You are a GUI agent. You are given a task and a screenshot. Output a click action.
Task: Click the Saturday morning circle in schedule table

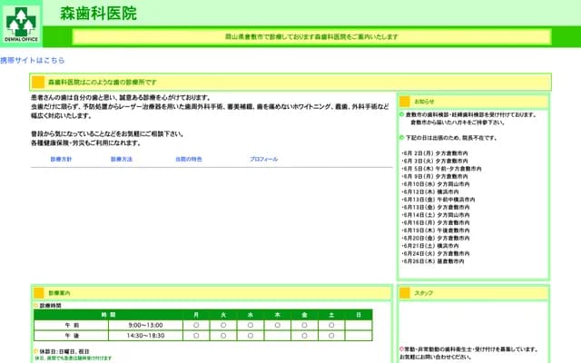(331, 325)
